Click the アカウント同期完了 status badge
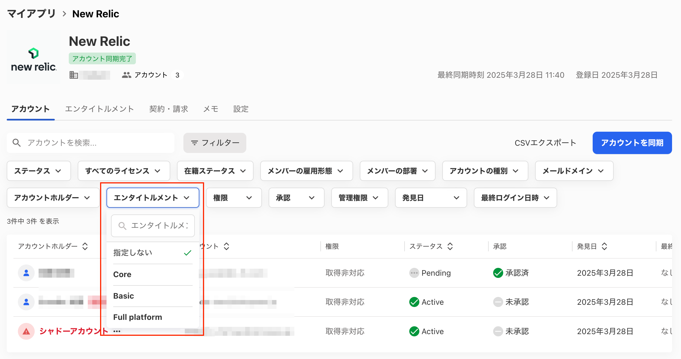 [x=102, y=58]
